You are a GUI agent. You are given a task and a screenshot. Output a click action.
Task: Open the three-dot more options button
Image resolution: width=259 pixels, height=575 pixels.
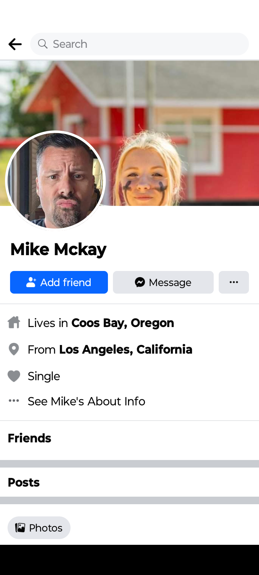tap(234, 282)
